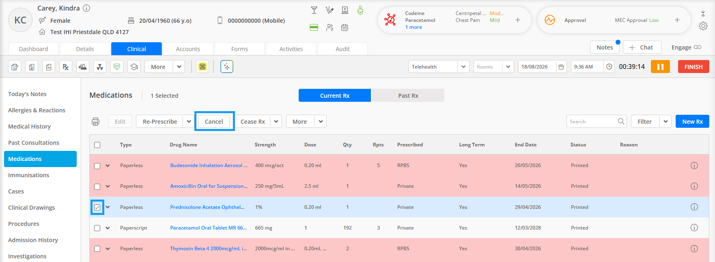Click the hospital building icon in header
The height and width of the screenshot is (262, 715).
345,10
